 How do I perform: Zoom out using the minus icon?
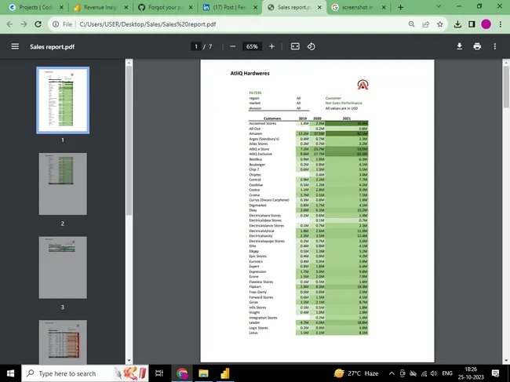[232, 46]
